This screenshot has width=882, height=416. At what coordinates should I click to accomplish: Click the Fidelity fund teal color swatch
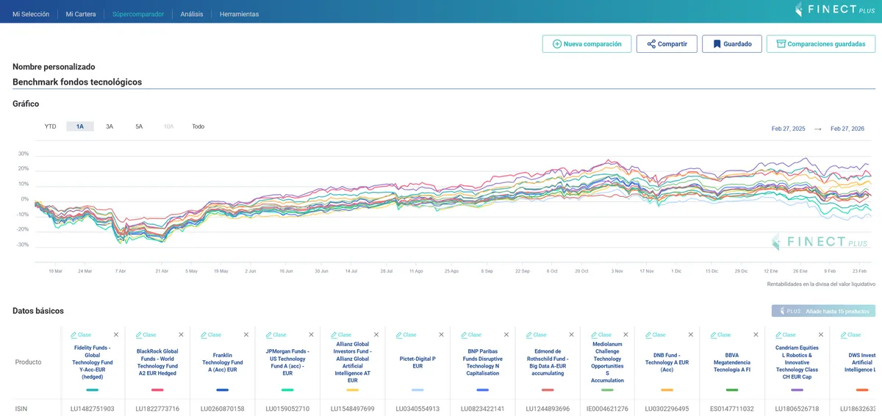coord(93,390)
